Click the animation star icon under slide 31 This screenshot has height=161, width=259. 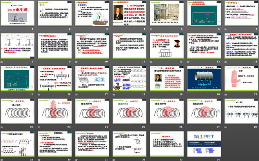(x=76, y=160)
